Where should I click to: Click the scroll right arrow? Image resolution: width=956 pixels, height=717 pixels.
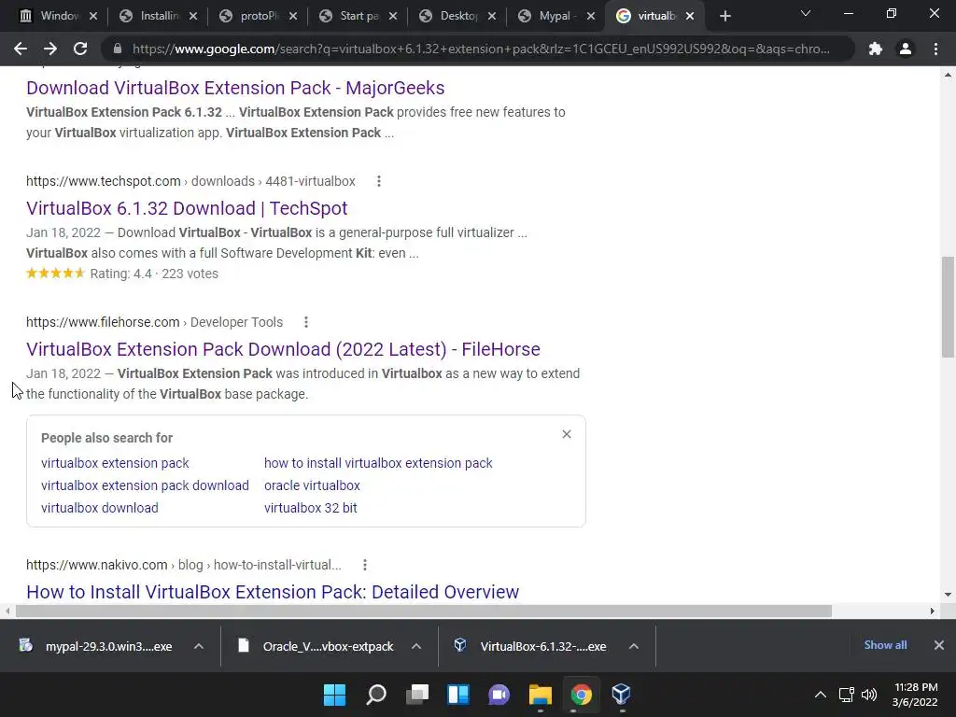(933, 611)
